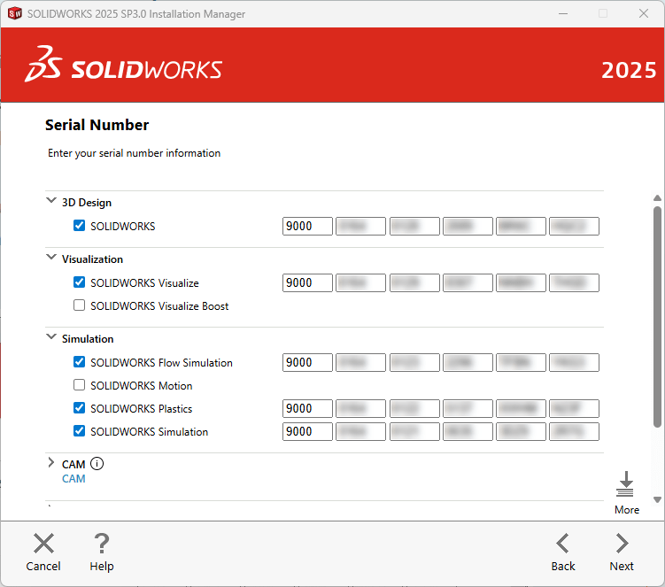Click the 2025 year text in banner
This screenshot has width=665, height=587.
(x=629, y=71)
